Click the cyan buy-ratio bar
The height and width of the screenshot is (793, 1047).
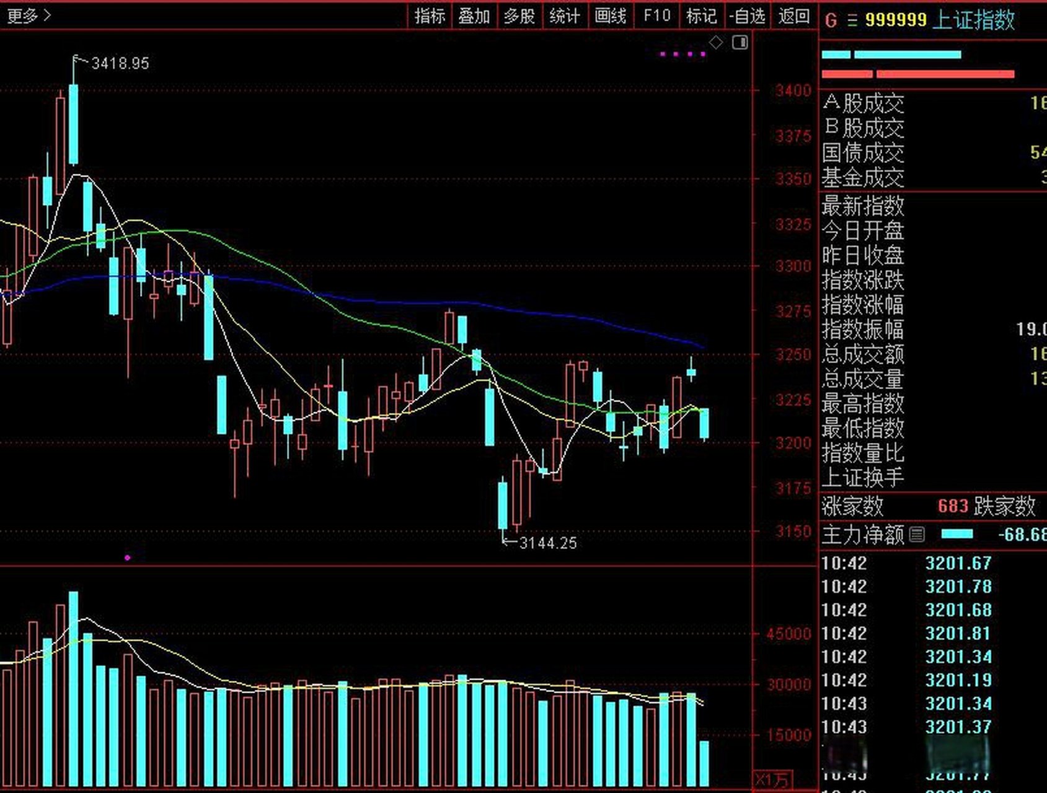[x=891, y=55]
